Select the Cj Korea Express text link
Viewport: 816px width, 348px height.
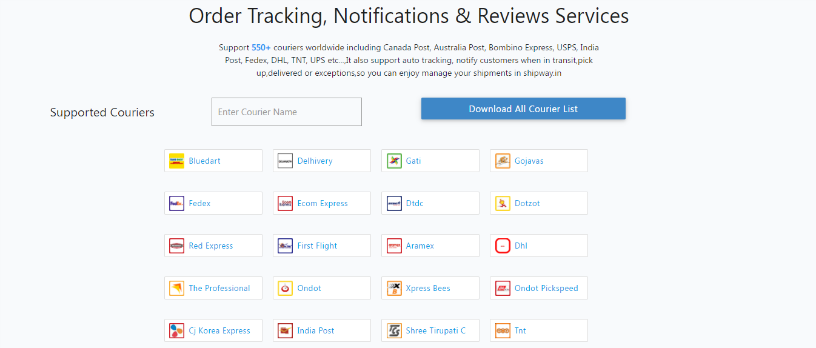point(219,330)
